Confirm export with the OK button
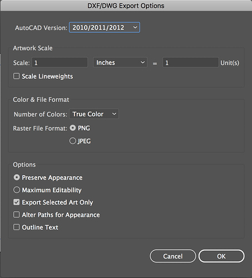This screenshot has width=252, height=278. tap(221, 256)
